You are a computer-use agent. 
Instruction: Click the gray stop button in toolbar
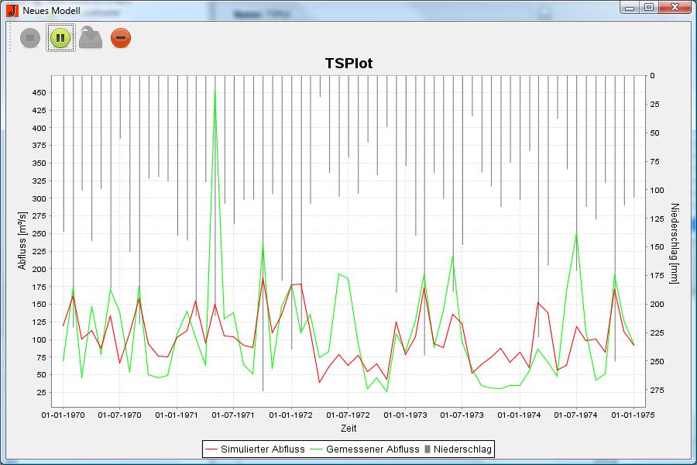click(29, 37)
